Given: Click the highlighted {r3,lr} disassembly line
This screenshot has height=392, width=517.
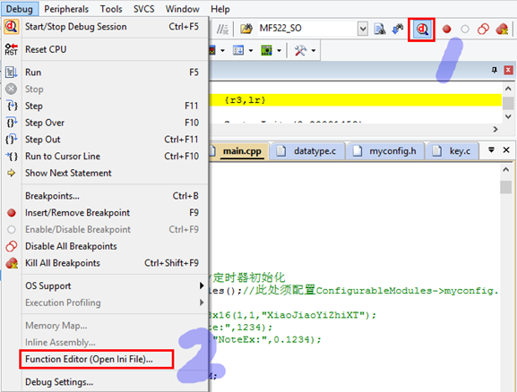Looking at the screenshot, I should pyautogui.click(x=356, y=100).
